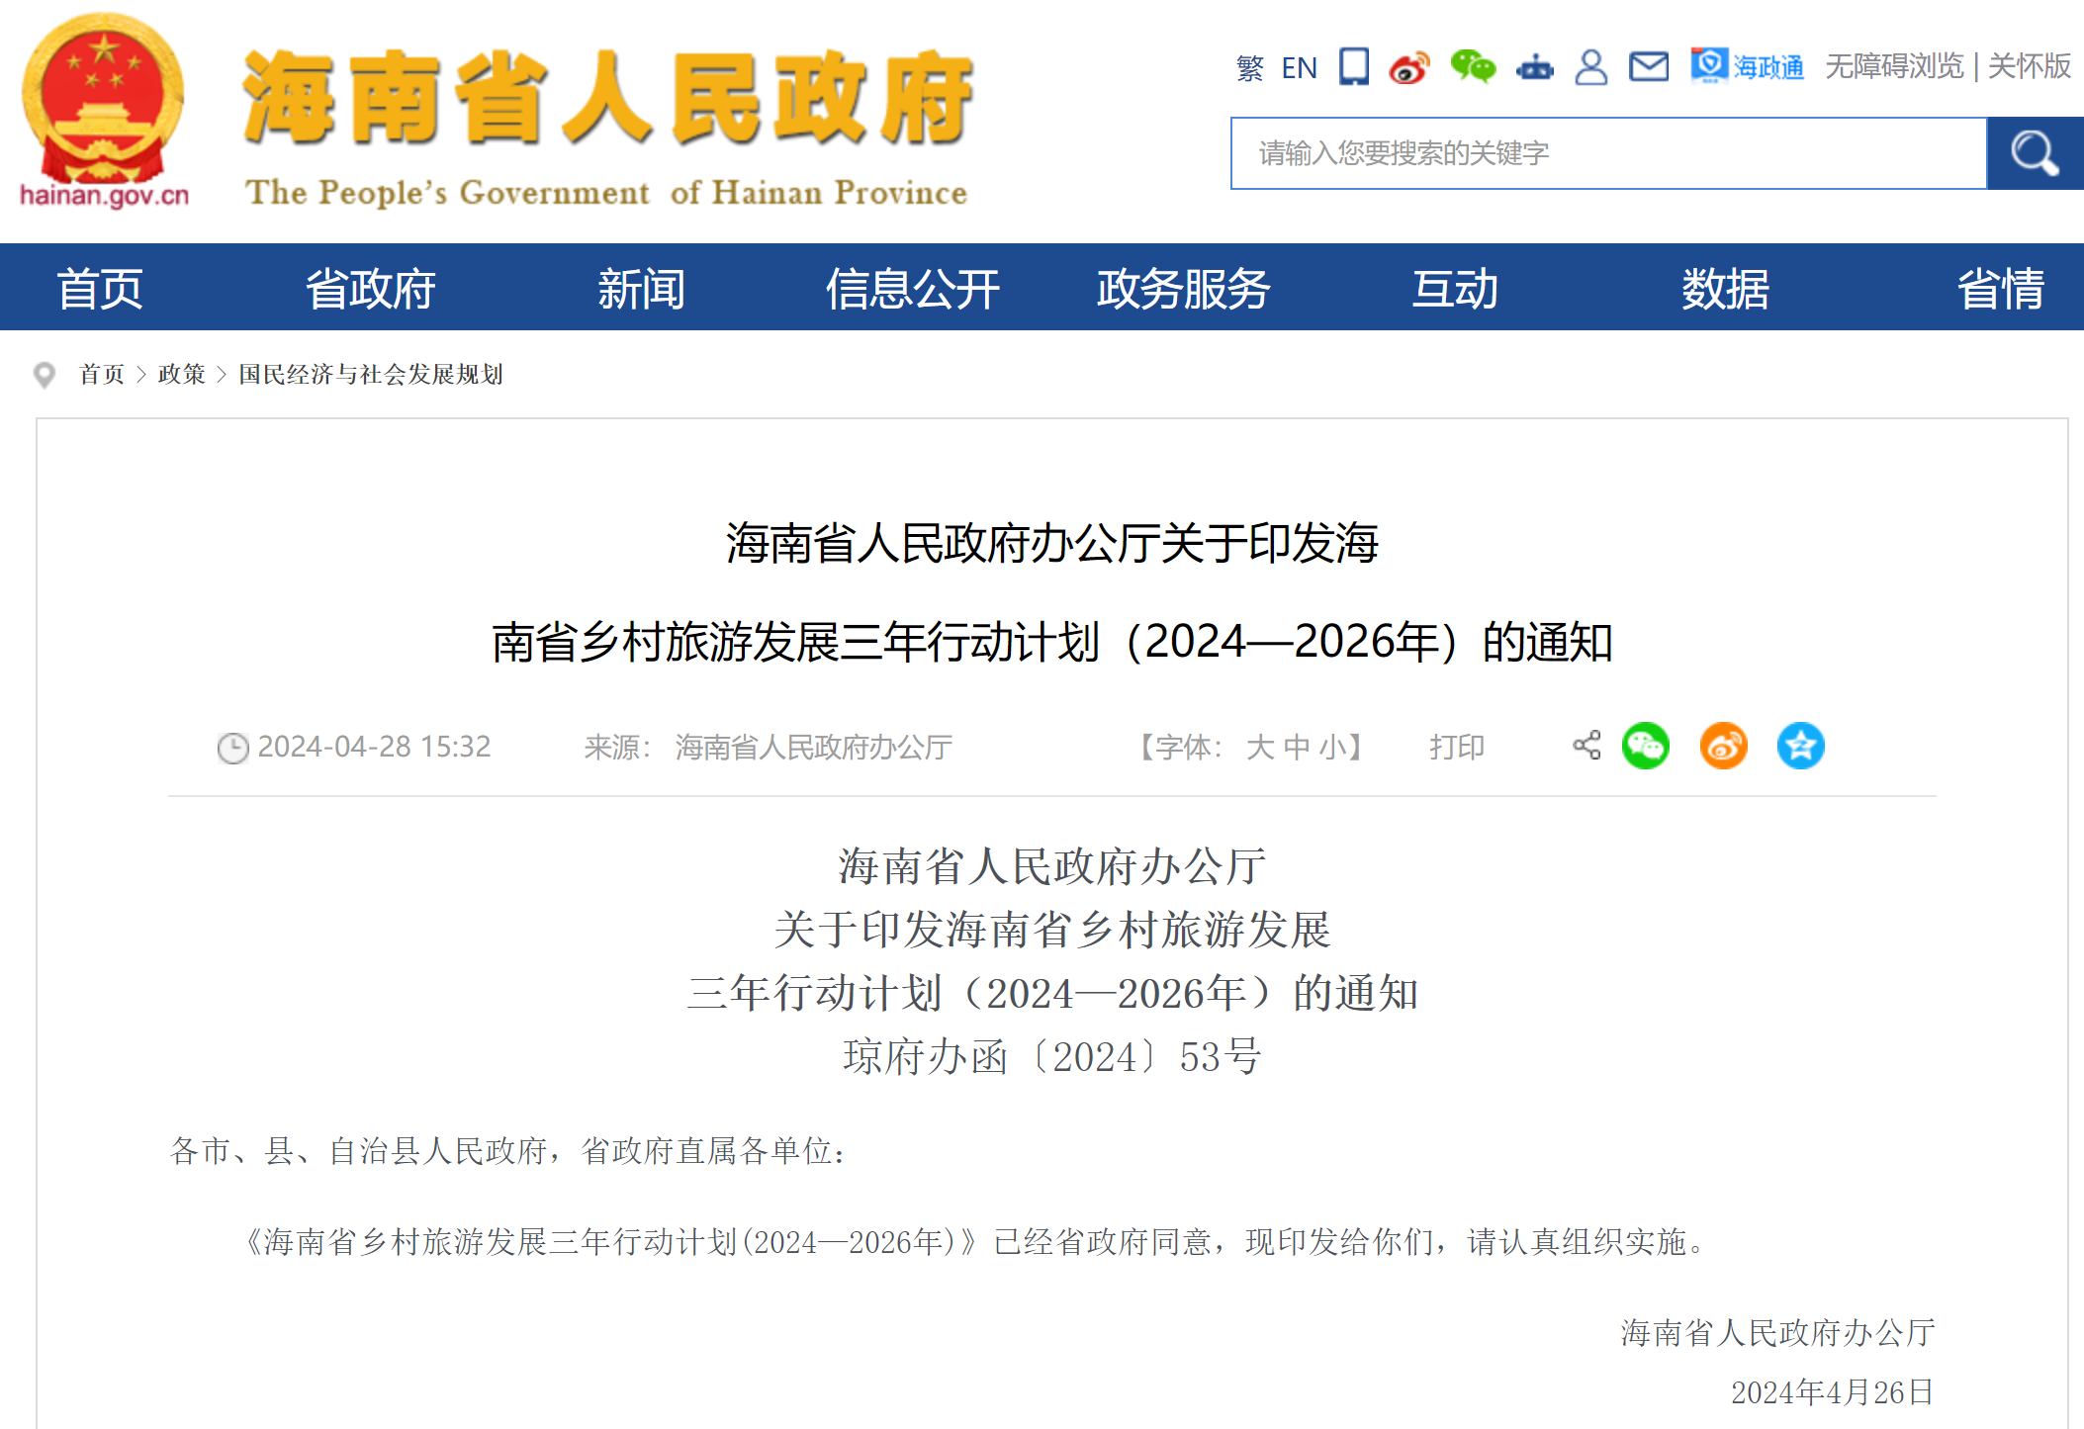This screenshot has width=2084, height=1429.
Task: Click the source 海南省人民政府办公厅
Action: point(813,747)
